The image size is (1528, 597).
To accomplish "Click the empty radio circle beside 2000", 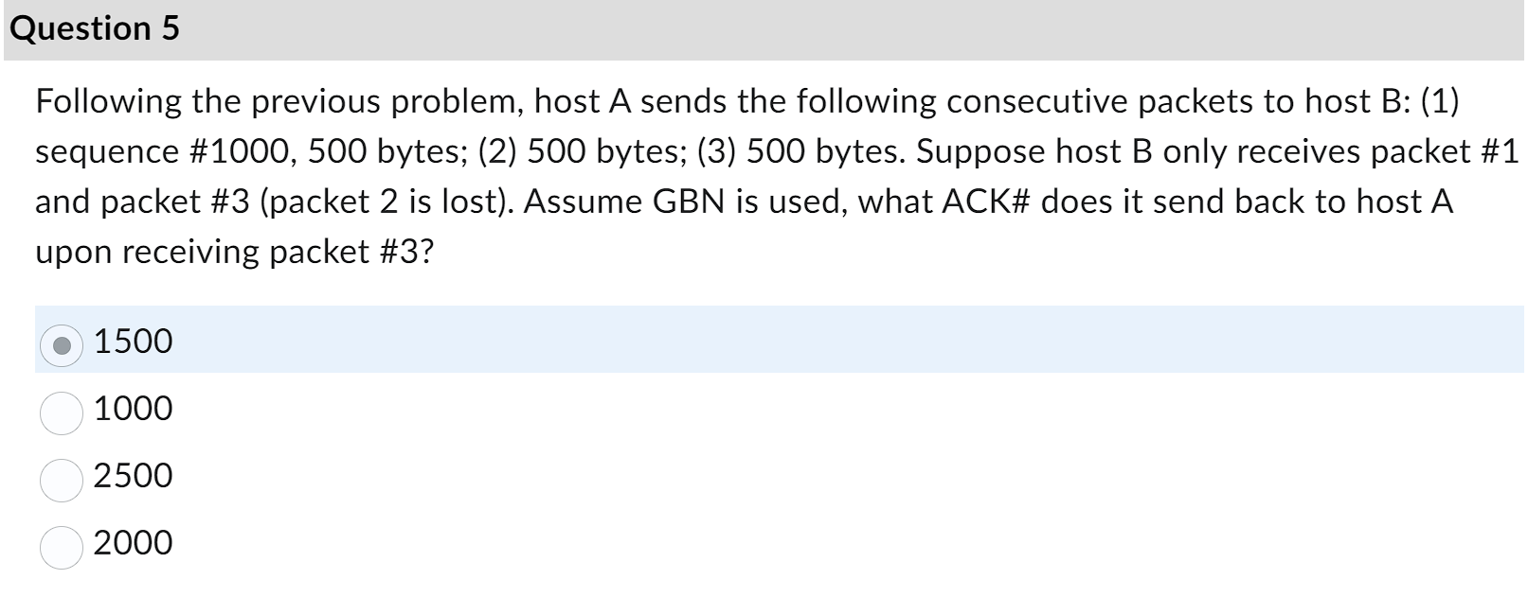I will tap(61, 544).
